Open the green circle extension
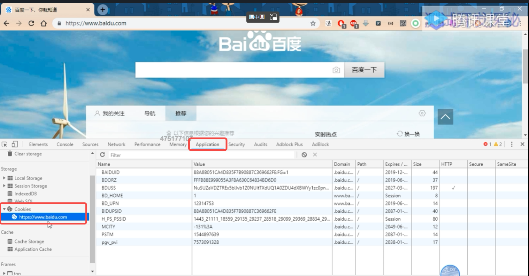The image size is (529, 276). coord(415,23)
